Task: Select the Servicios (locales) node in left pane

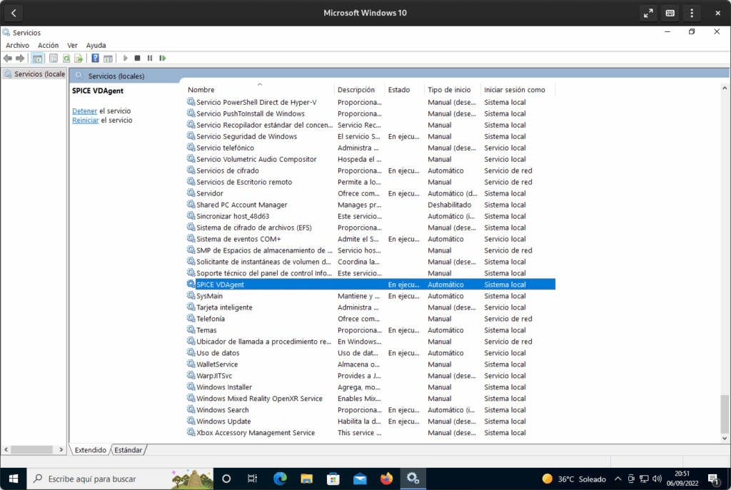Action: pos(34,73)
